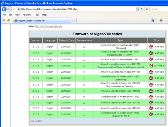168x127 pixels.
Task: Expand the address bar history dropdown
Action: [x=137, y=9]
